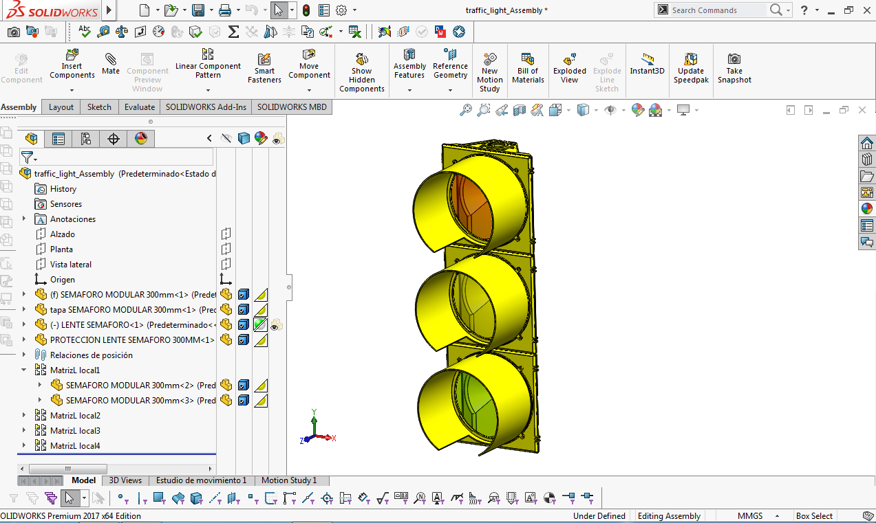Viewport: 876px width, 523px height.
Task: Open Smart Fasteners
Action: tap(264, 65)
